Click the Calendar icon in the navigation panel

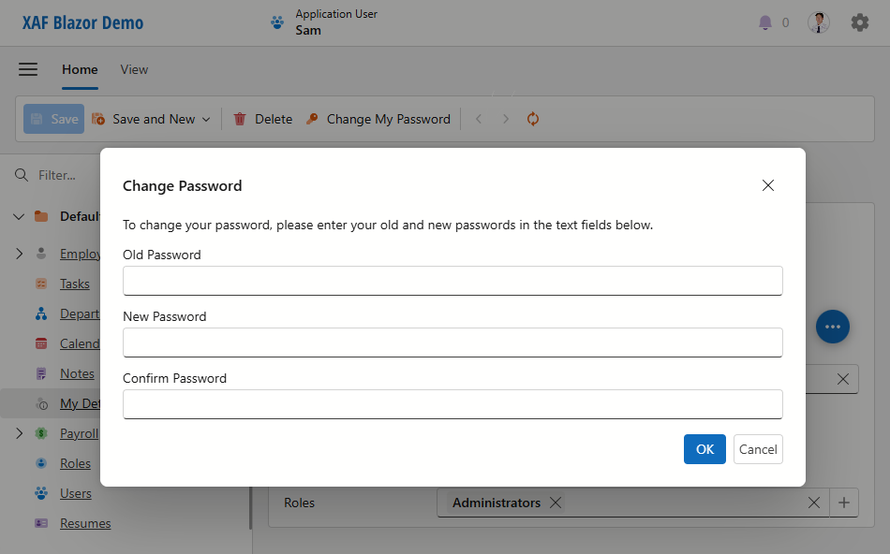(41, 343)
